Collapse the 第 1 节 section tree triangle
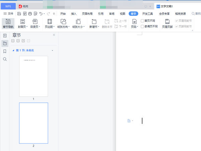The width and height of the screenshot is (201, 151). click(x=13, y=50)
